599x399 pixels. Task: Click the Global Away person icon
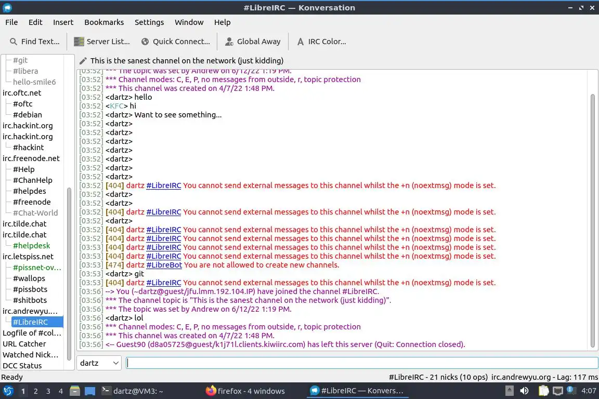229,42
